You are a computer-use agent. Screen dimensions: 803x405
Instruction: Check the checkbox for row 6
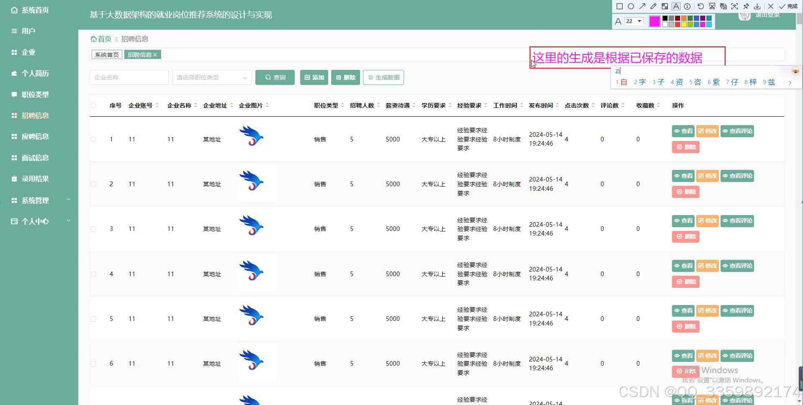[x=93, y=364]
